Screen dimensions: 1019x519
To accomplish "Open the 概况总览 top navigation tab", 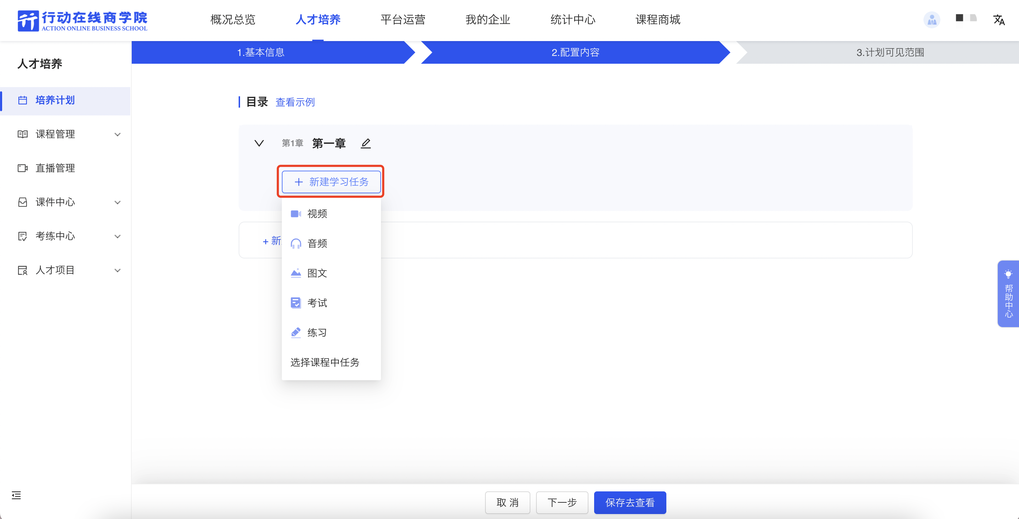I will pos(233,20).
